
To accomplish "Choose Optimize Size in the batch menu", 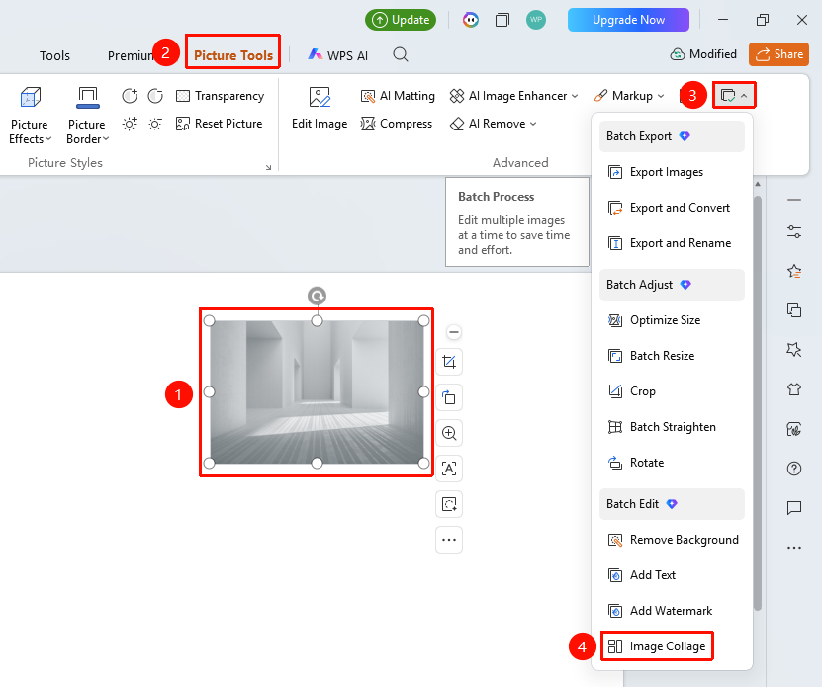I will [x=672, y=320].
